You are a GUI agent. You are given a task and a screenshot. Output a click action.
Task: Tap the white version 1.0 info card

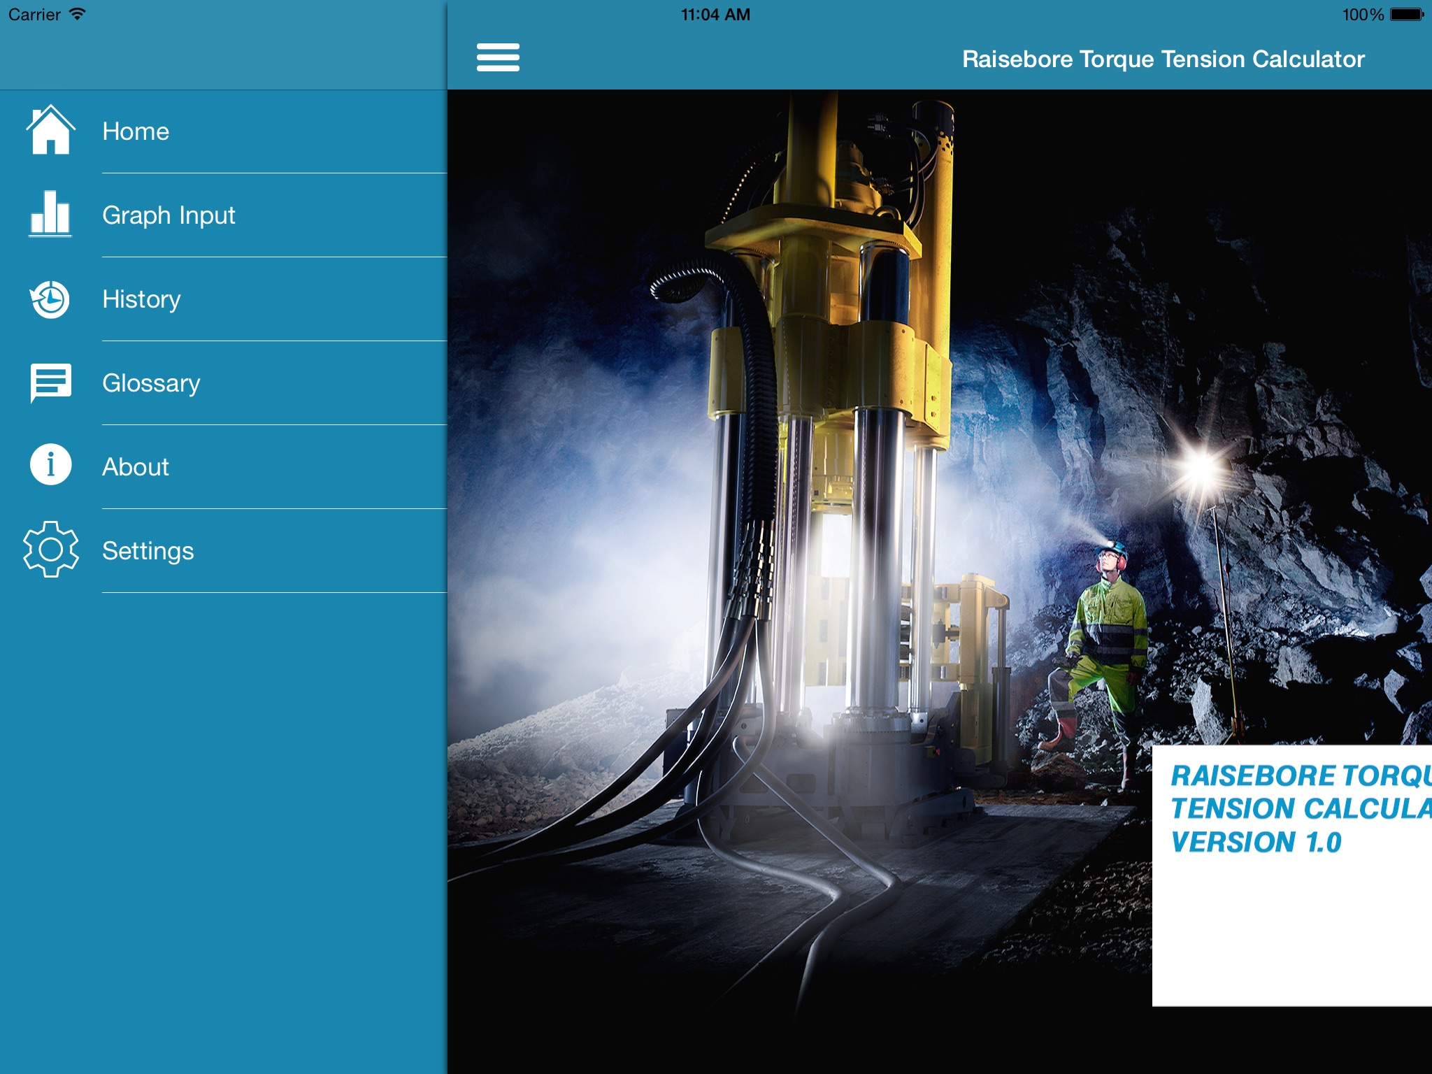1291,875
